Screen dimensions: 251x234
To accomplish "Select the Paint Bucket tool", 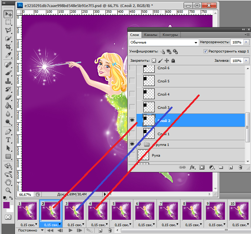I will [8, 106].
